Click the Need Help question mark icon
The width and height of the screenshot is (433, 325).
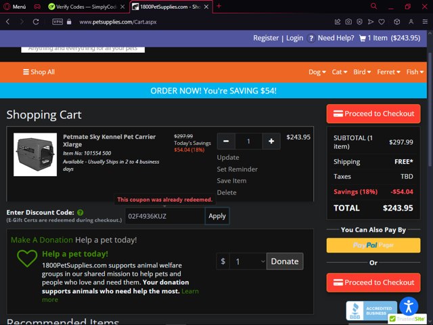[311, 39]
